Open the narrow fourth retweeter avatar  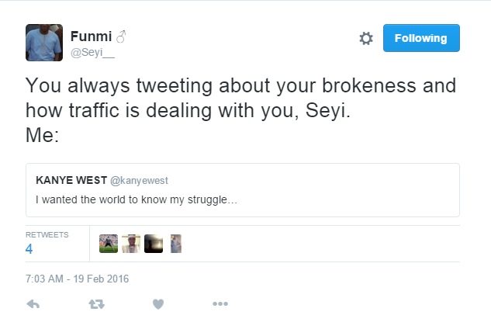(175, 244)
